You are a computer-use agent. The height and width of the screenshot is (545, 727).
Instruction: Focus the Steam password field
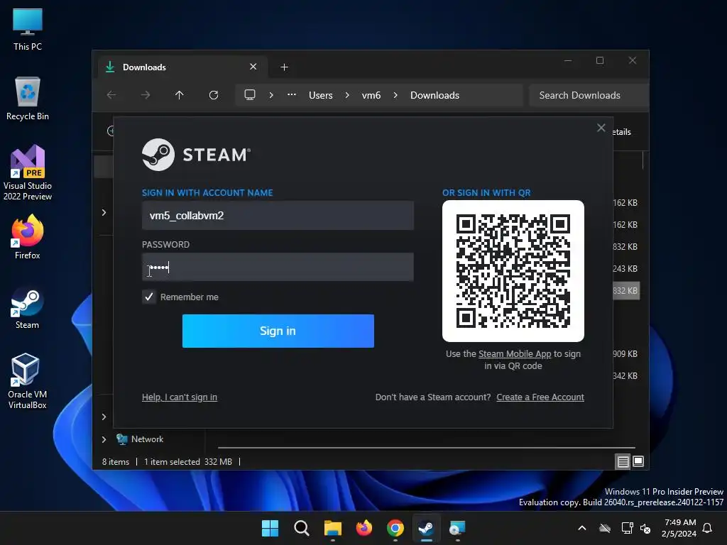[x=278, y=267]
